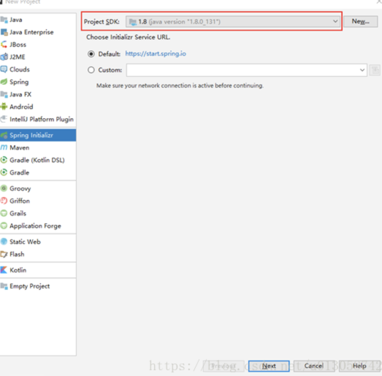Click the Previous button

tap(224, 366)
